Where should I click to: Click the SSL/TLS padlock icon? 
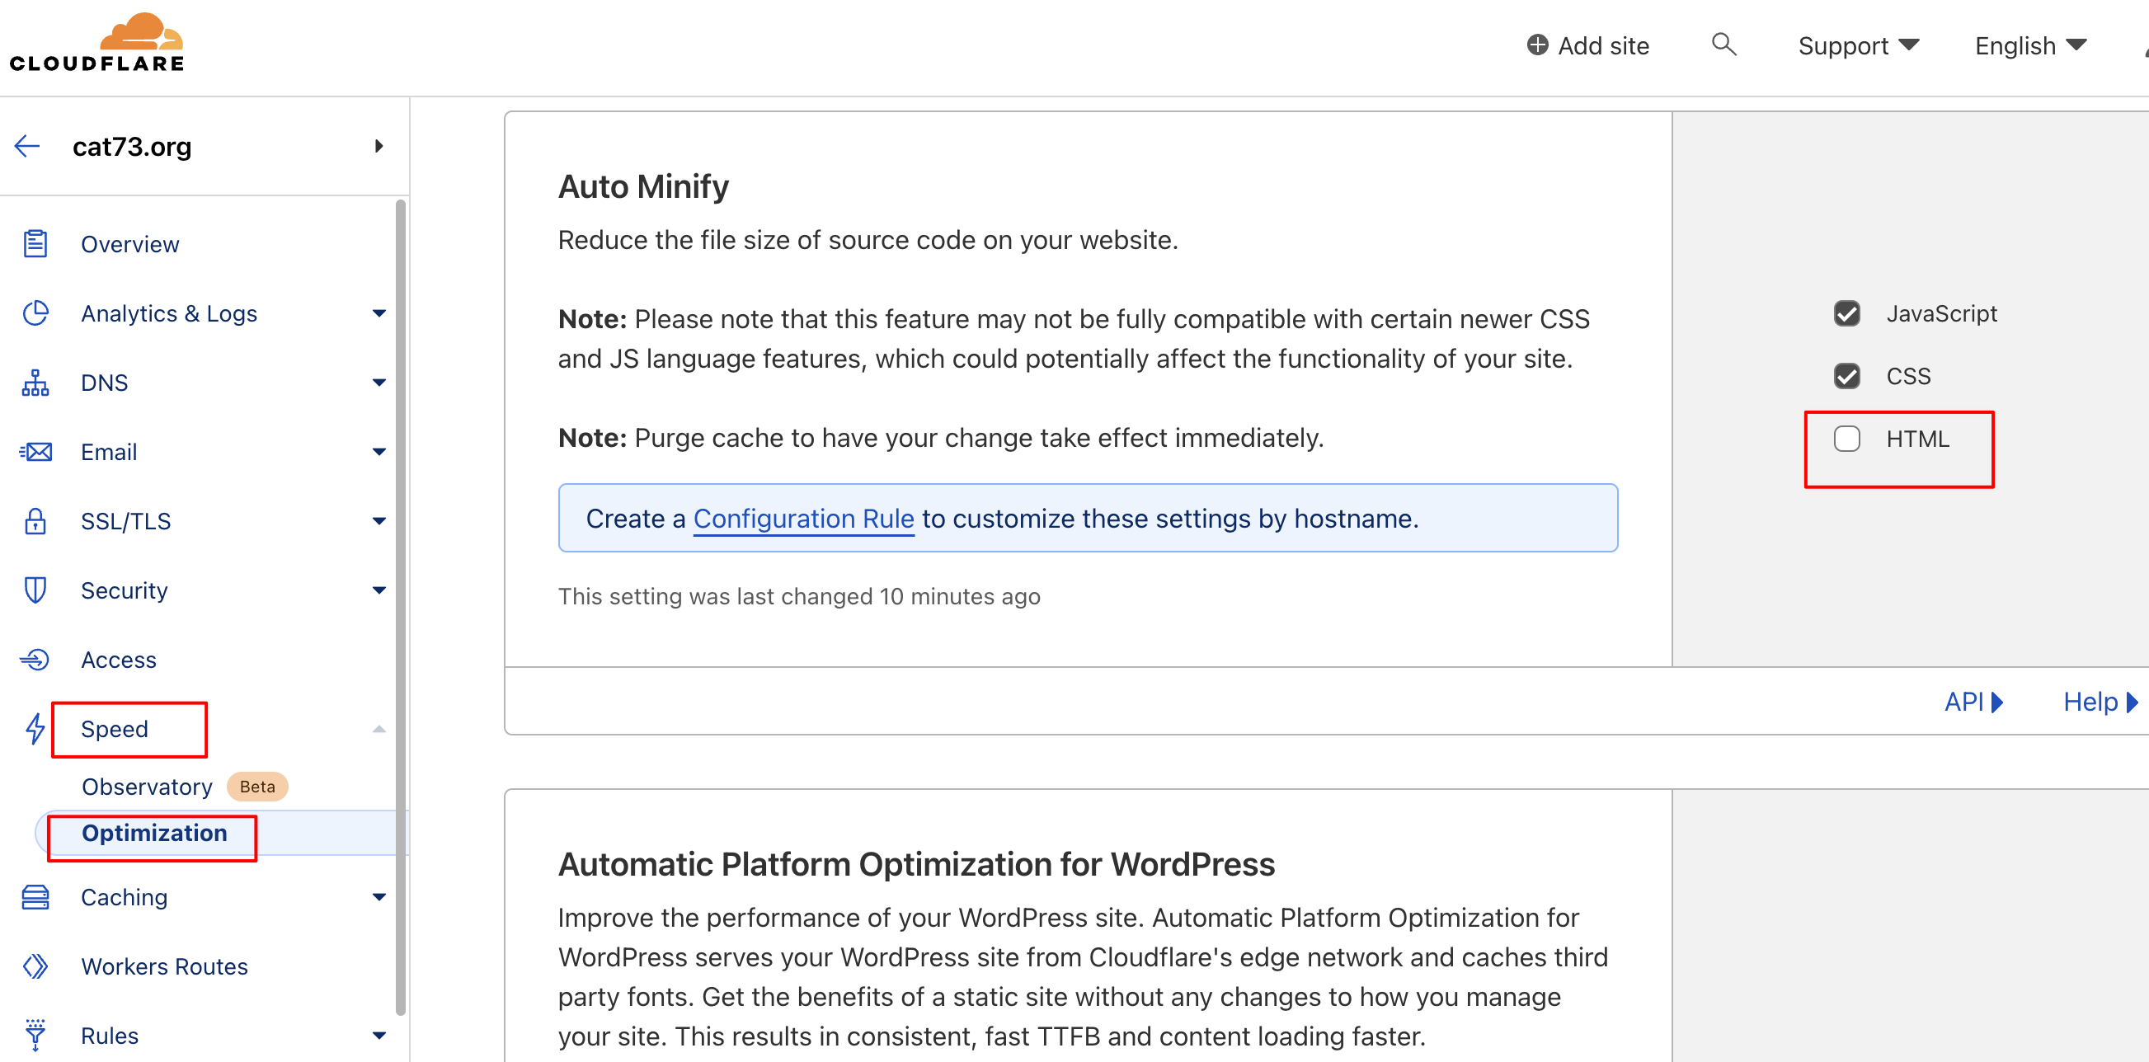click(35, 521)
